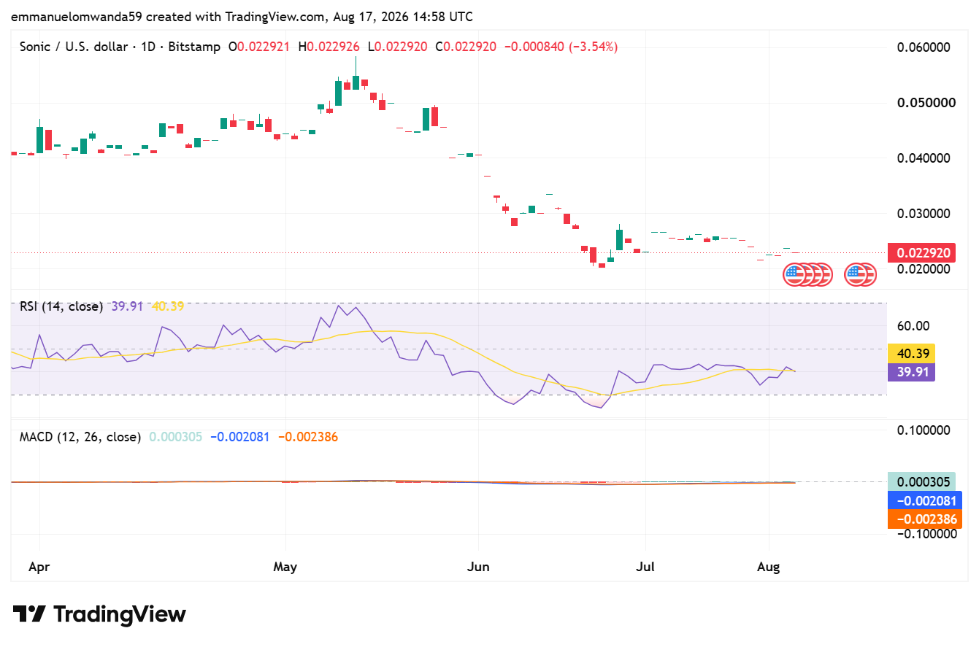Select the "RSI (14, close)" indicator label
Viewport: 979px width, 647px height.
pyautogui.click(x=61, y=306)
